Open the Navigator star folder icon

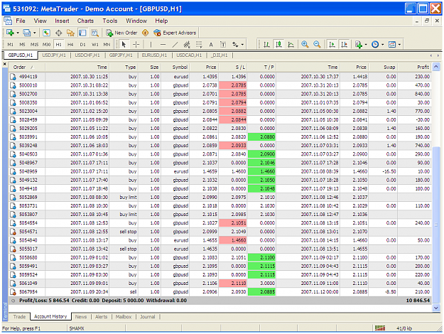click(70, 33)
